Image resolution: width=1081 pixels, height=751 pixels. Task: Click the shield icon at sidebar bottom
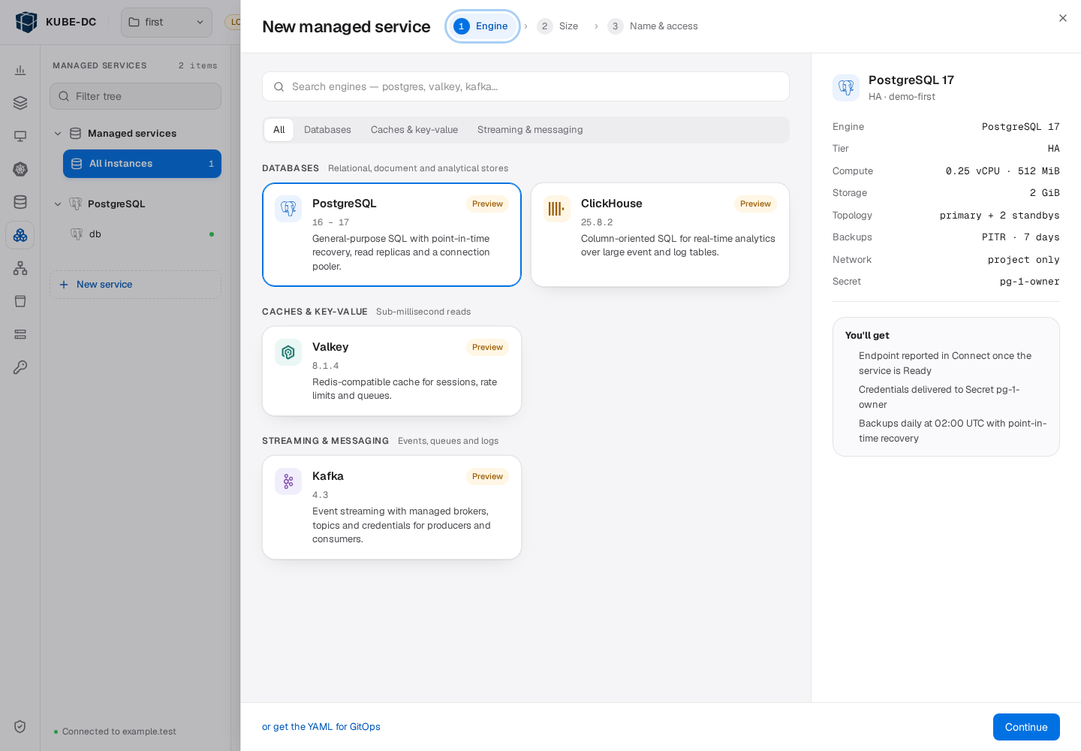[20, 726]
